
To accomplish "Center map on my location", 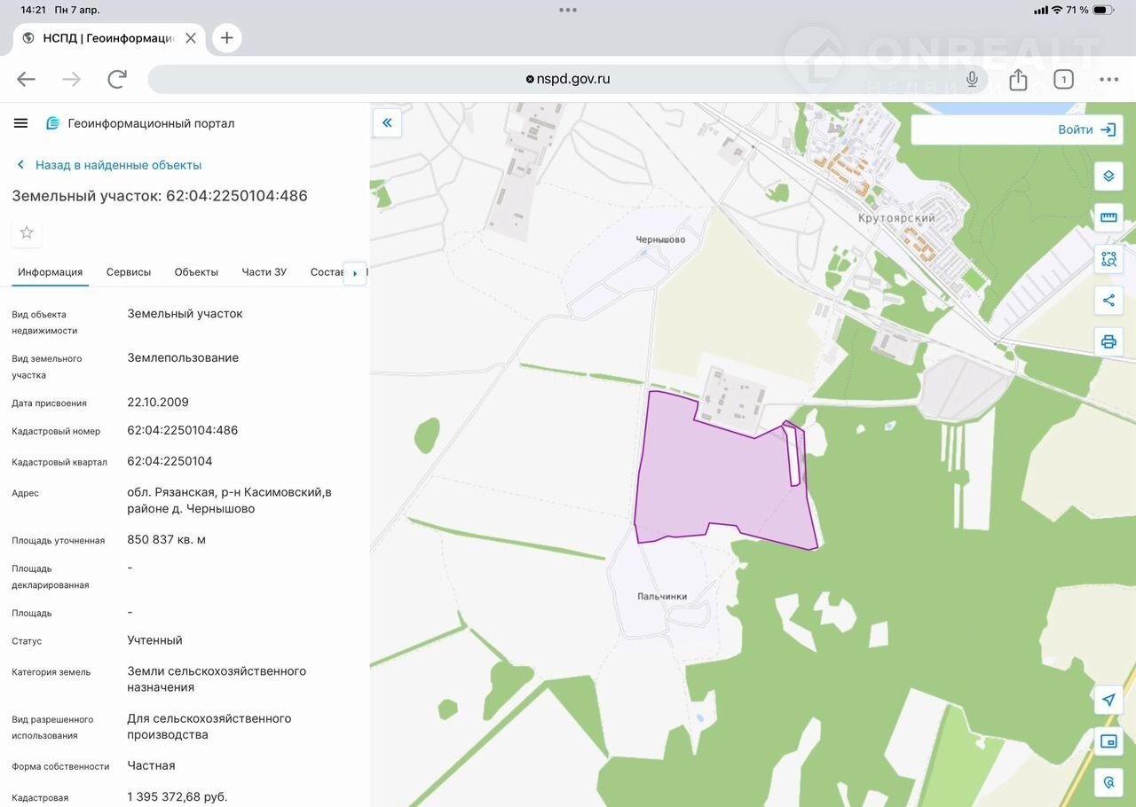I will 1108,700.
